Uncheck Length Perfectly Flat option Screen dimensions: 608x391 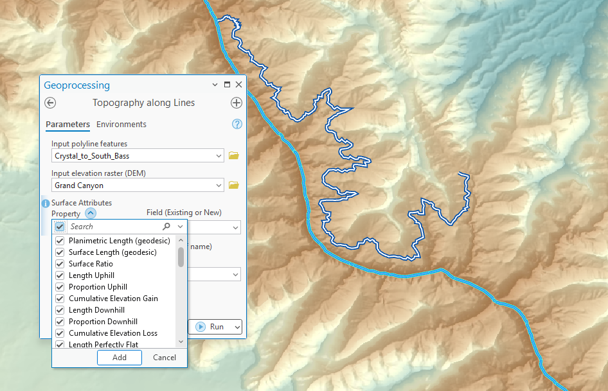coord(60,344)
